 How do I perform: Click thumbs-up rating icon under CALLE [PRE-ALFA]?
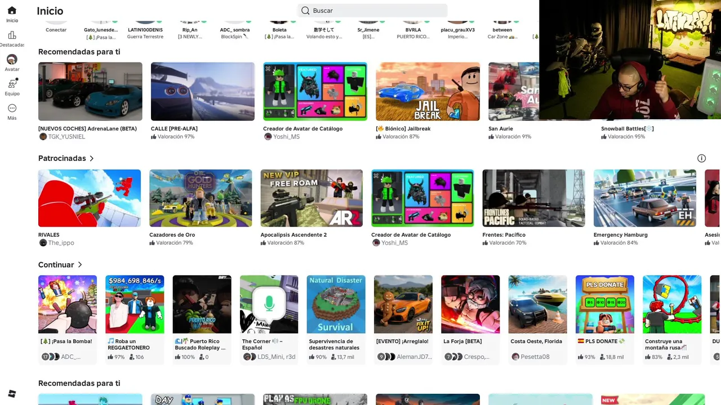click(154, 137)
